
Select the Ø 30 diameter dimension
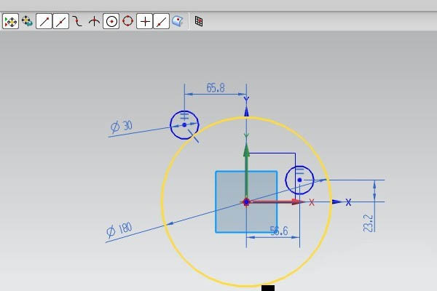(x=122, y=127)
